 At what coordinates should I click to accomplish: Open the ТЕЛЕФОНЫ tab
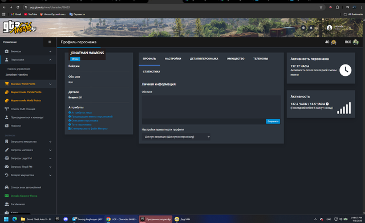(x=261, y=59)
